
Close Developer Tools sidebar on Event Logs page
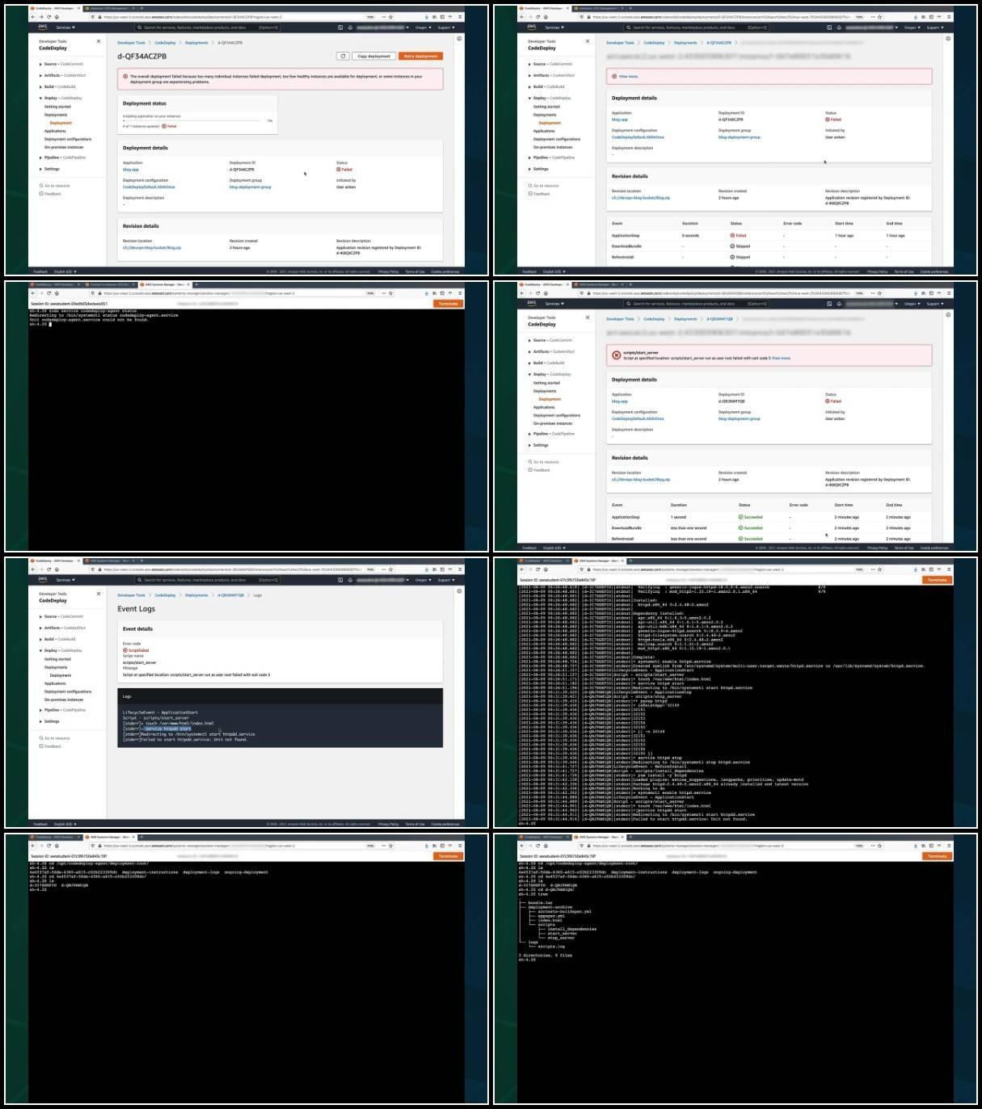99,594
